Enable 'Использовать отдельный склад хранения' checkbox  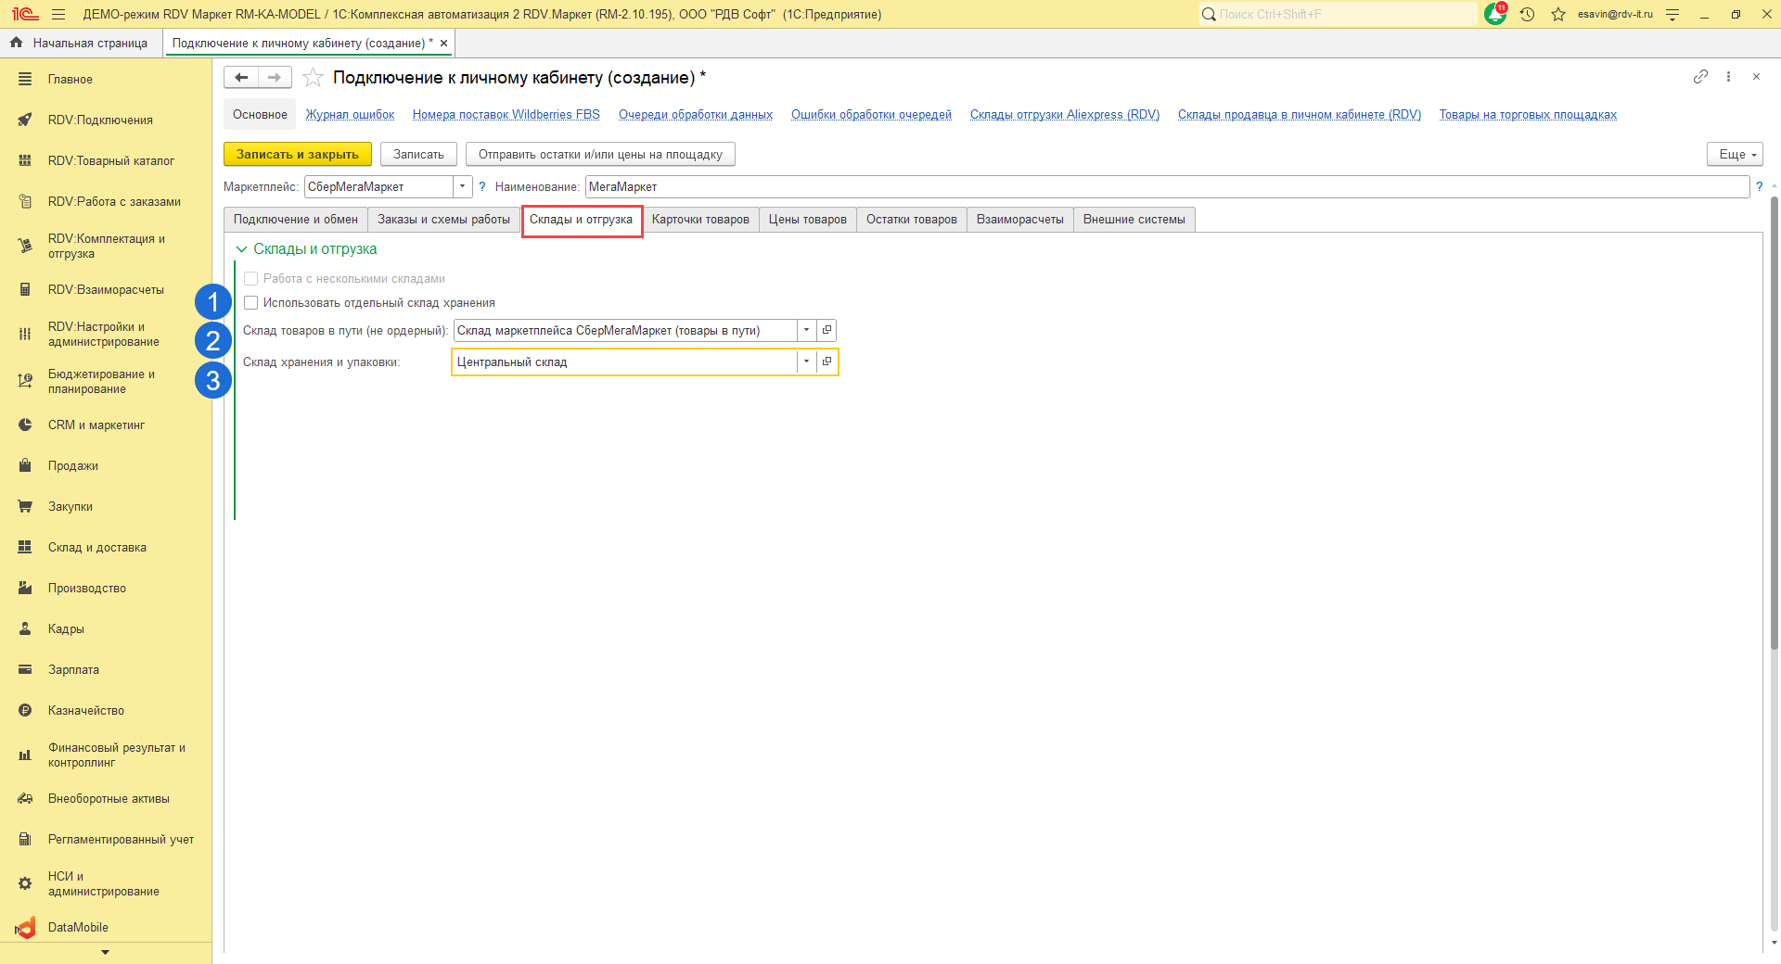click(x=251, y=303)
